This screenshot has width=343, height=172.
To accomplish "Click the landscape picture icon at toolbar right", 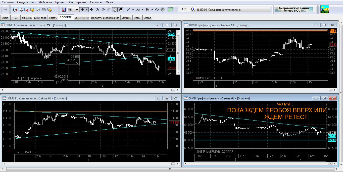I will coord(324,9).
